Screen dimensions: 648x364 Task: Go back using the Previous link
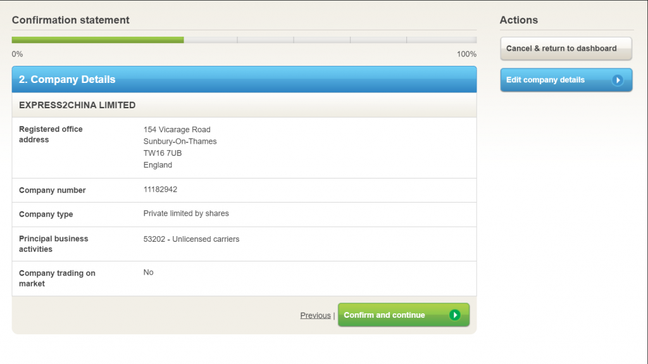coord(315,315)
